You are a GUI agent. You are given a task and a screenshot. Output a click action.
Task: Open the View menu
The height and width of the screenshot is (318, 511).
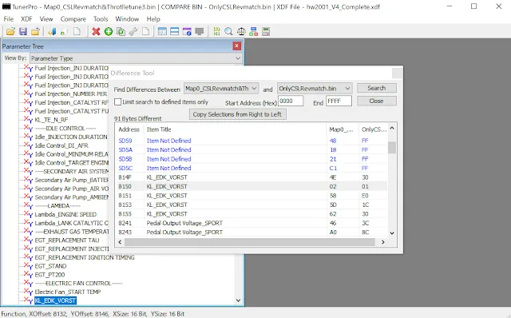click(x=46, y=19)
